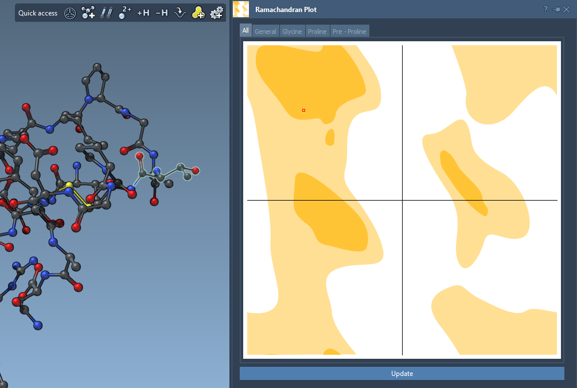The image size is (577, 388).
Task: Click the "Ramachandran Plot" panel title
Action: tap(286, 10)
